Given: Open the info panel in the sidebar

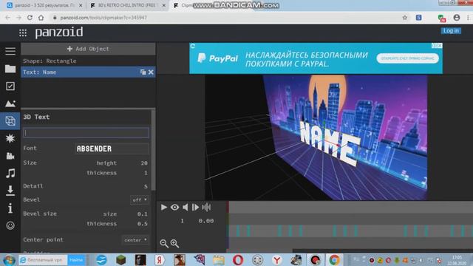Looking at the screenshot, I should coord(10,208).
